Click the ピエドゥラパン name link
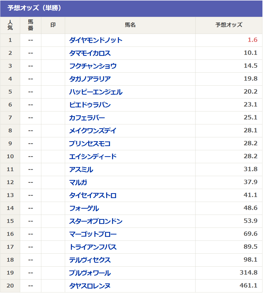This screenshot has height=294, width=264. tap(90, 105)
